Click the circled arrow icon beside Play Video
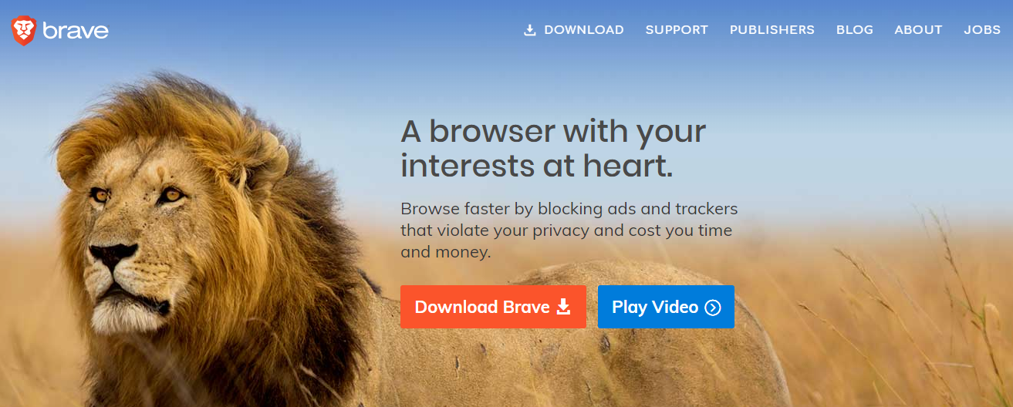This screenshot has height=407, width=1013. 713,308
